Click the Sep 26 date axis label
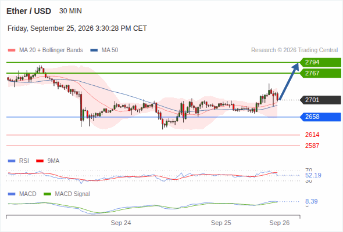Image resolution: width=343 pixels, height=232 pixels. pyautogui.click(x=280, y=223)
